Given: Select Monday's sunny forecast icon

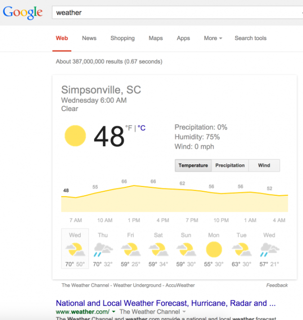Looking at the screenshot, I should [x=214, y=250].
